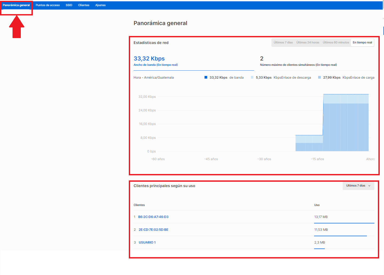Screen dimensions: 384x275
Task: Click the maximum simultaneous clients metric
Action: 262,59
